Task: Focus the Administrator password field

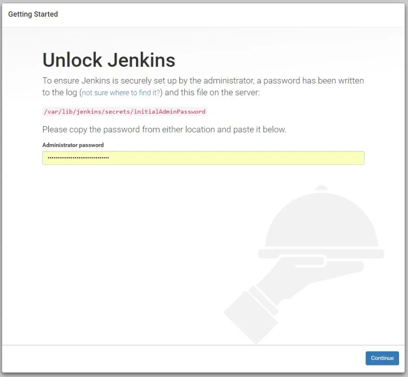Action: [203, 158]
